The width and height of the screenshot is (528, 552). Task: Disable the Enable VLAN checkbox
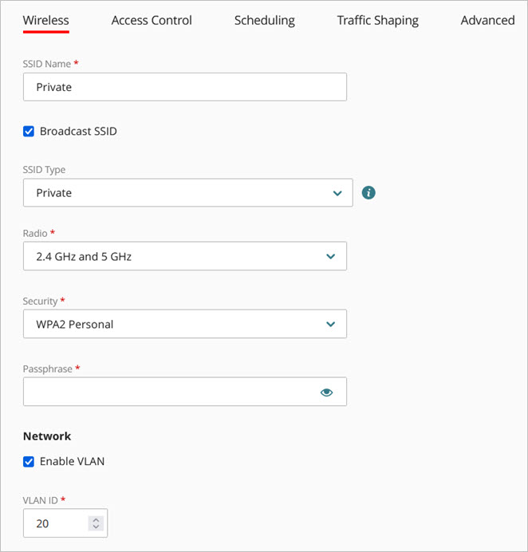(29, 461)
